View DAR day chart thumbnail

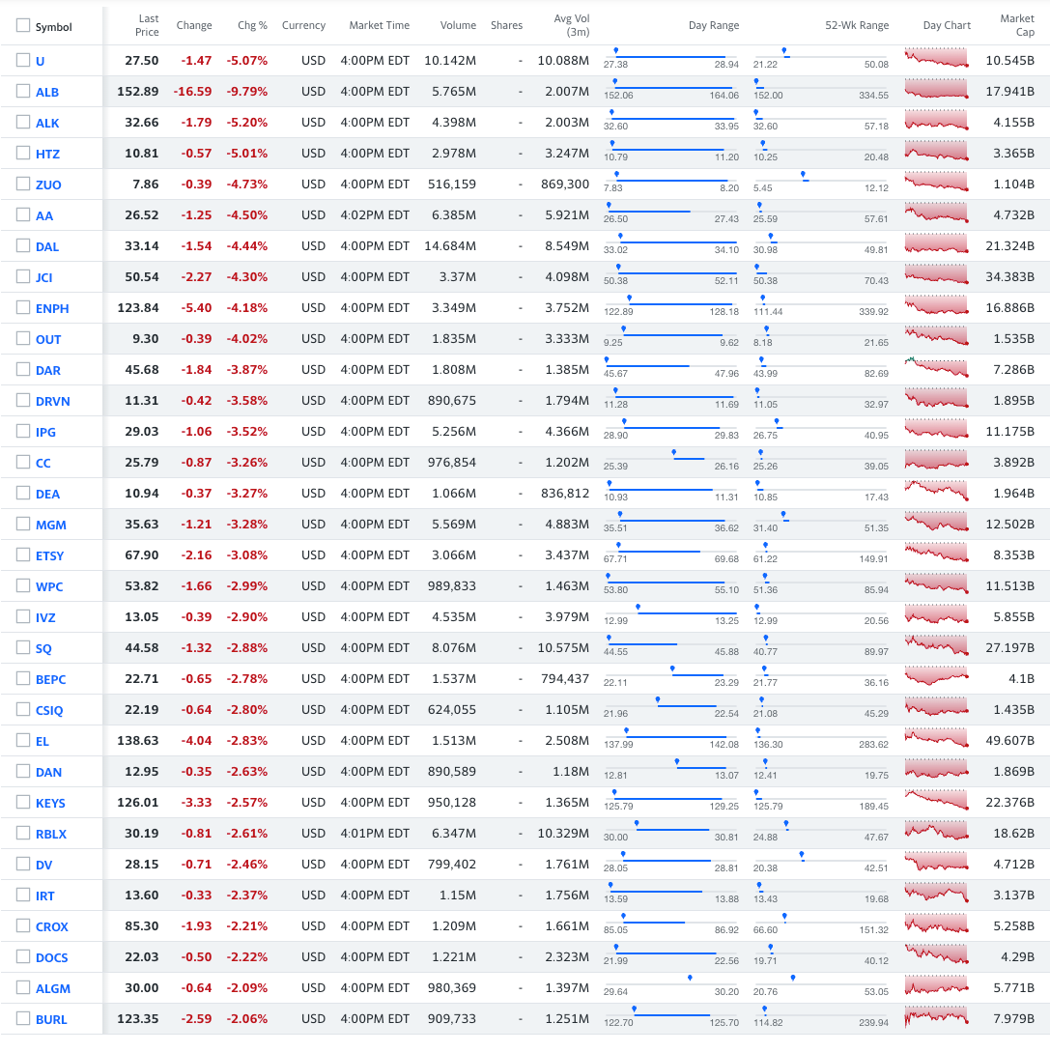[936, 366]
